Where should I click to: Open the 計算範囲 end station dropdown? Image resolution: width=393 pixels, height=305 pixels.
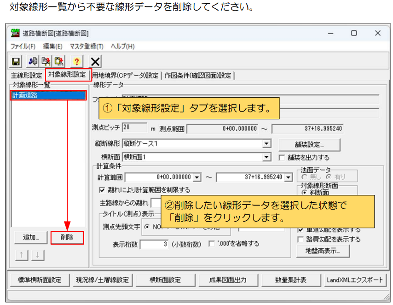[x=288, y=177]
